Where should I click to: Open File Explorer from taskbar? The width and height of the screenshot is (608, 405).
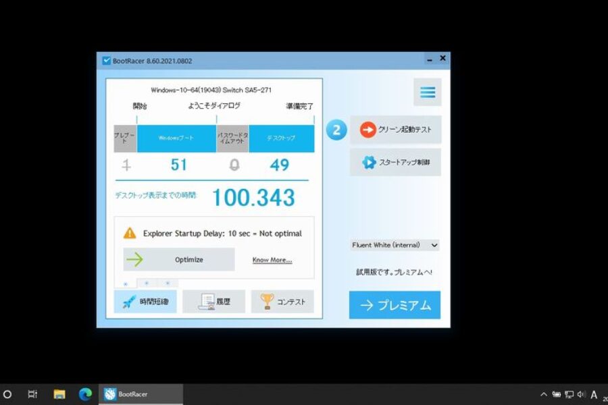coord(59,394)
